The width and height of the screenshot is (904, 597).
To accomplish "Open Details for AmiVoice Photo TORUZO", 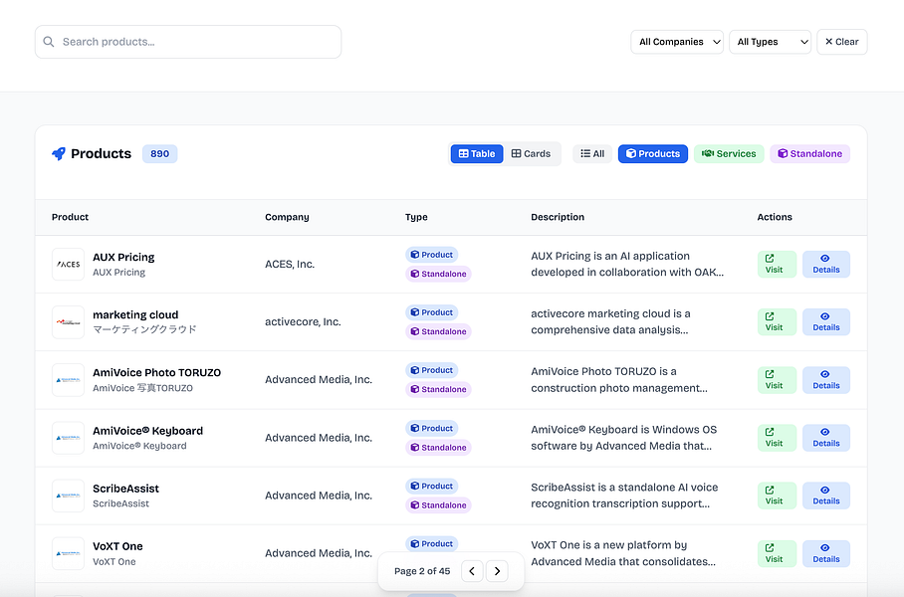I will click(x=825, y=380).
